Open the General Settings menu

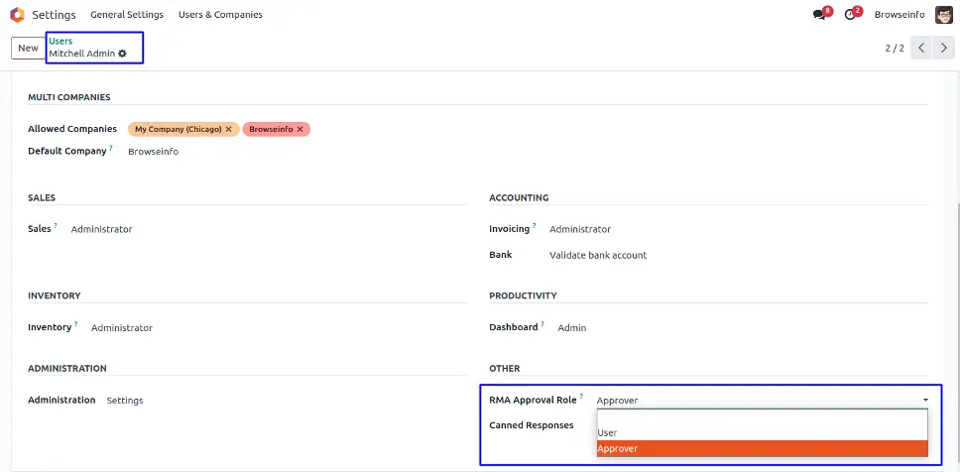(x=127, y=15)
